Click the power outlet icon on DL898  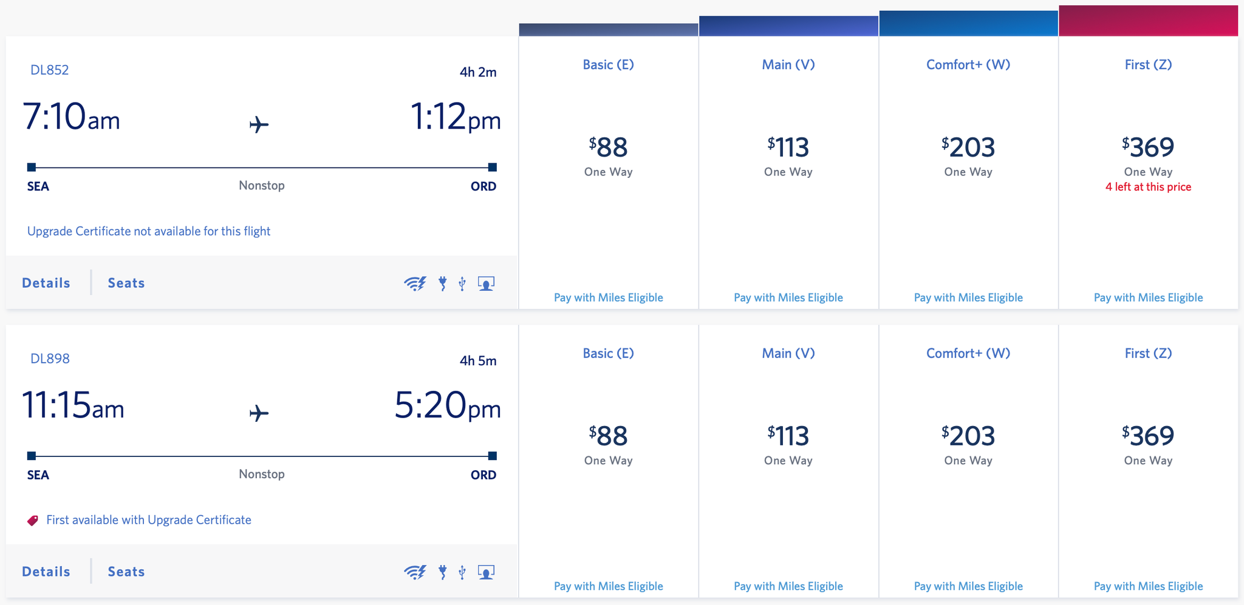[x=443, y=571]
